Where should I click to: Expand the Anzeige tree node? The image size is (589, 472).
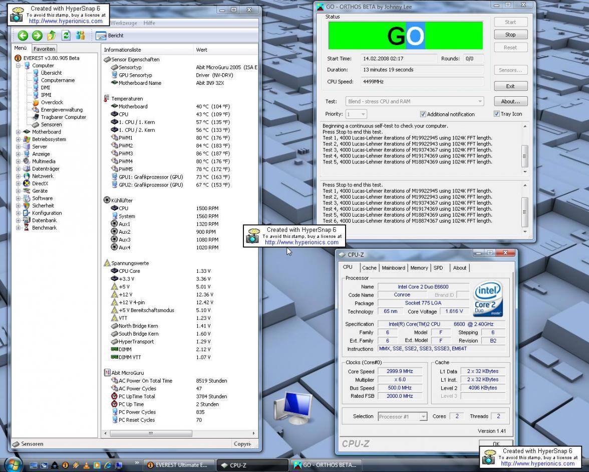click(x=18, y=154)
